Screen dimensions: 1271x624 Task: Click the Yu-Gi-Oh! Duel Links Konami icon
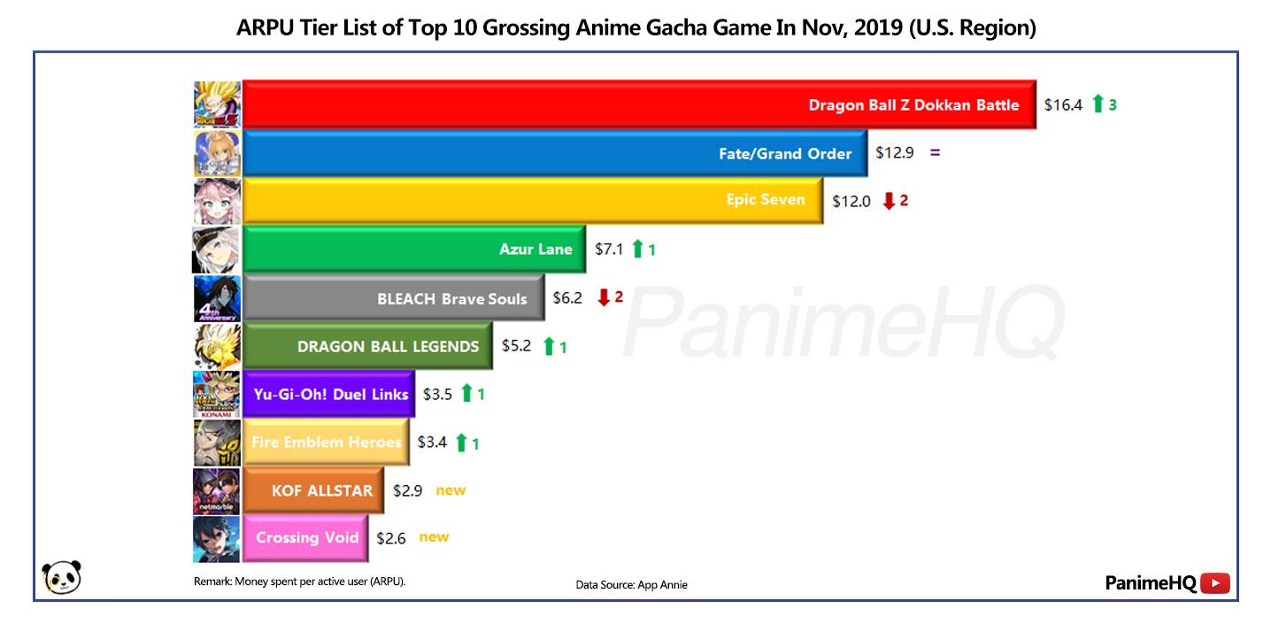(x=217, y=394)
